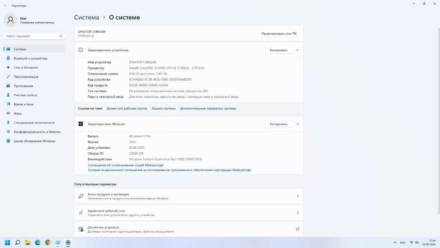Open Удаленный рабочий стол settings
This screenshot has height=248, width=440.
coord(189,213)
